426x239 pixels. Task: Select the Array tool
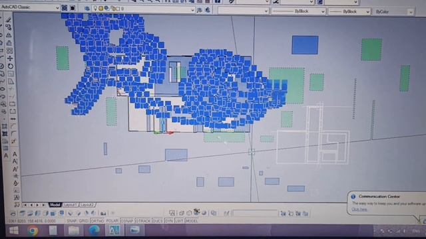[9, 50]
